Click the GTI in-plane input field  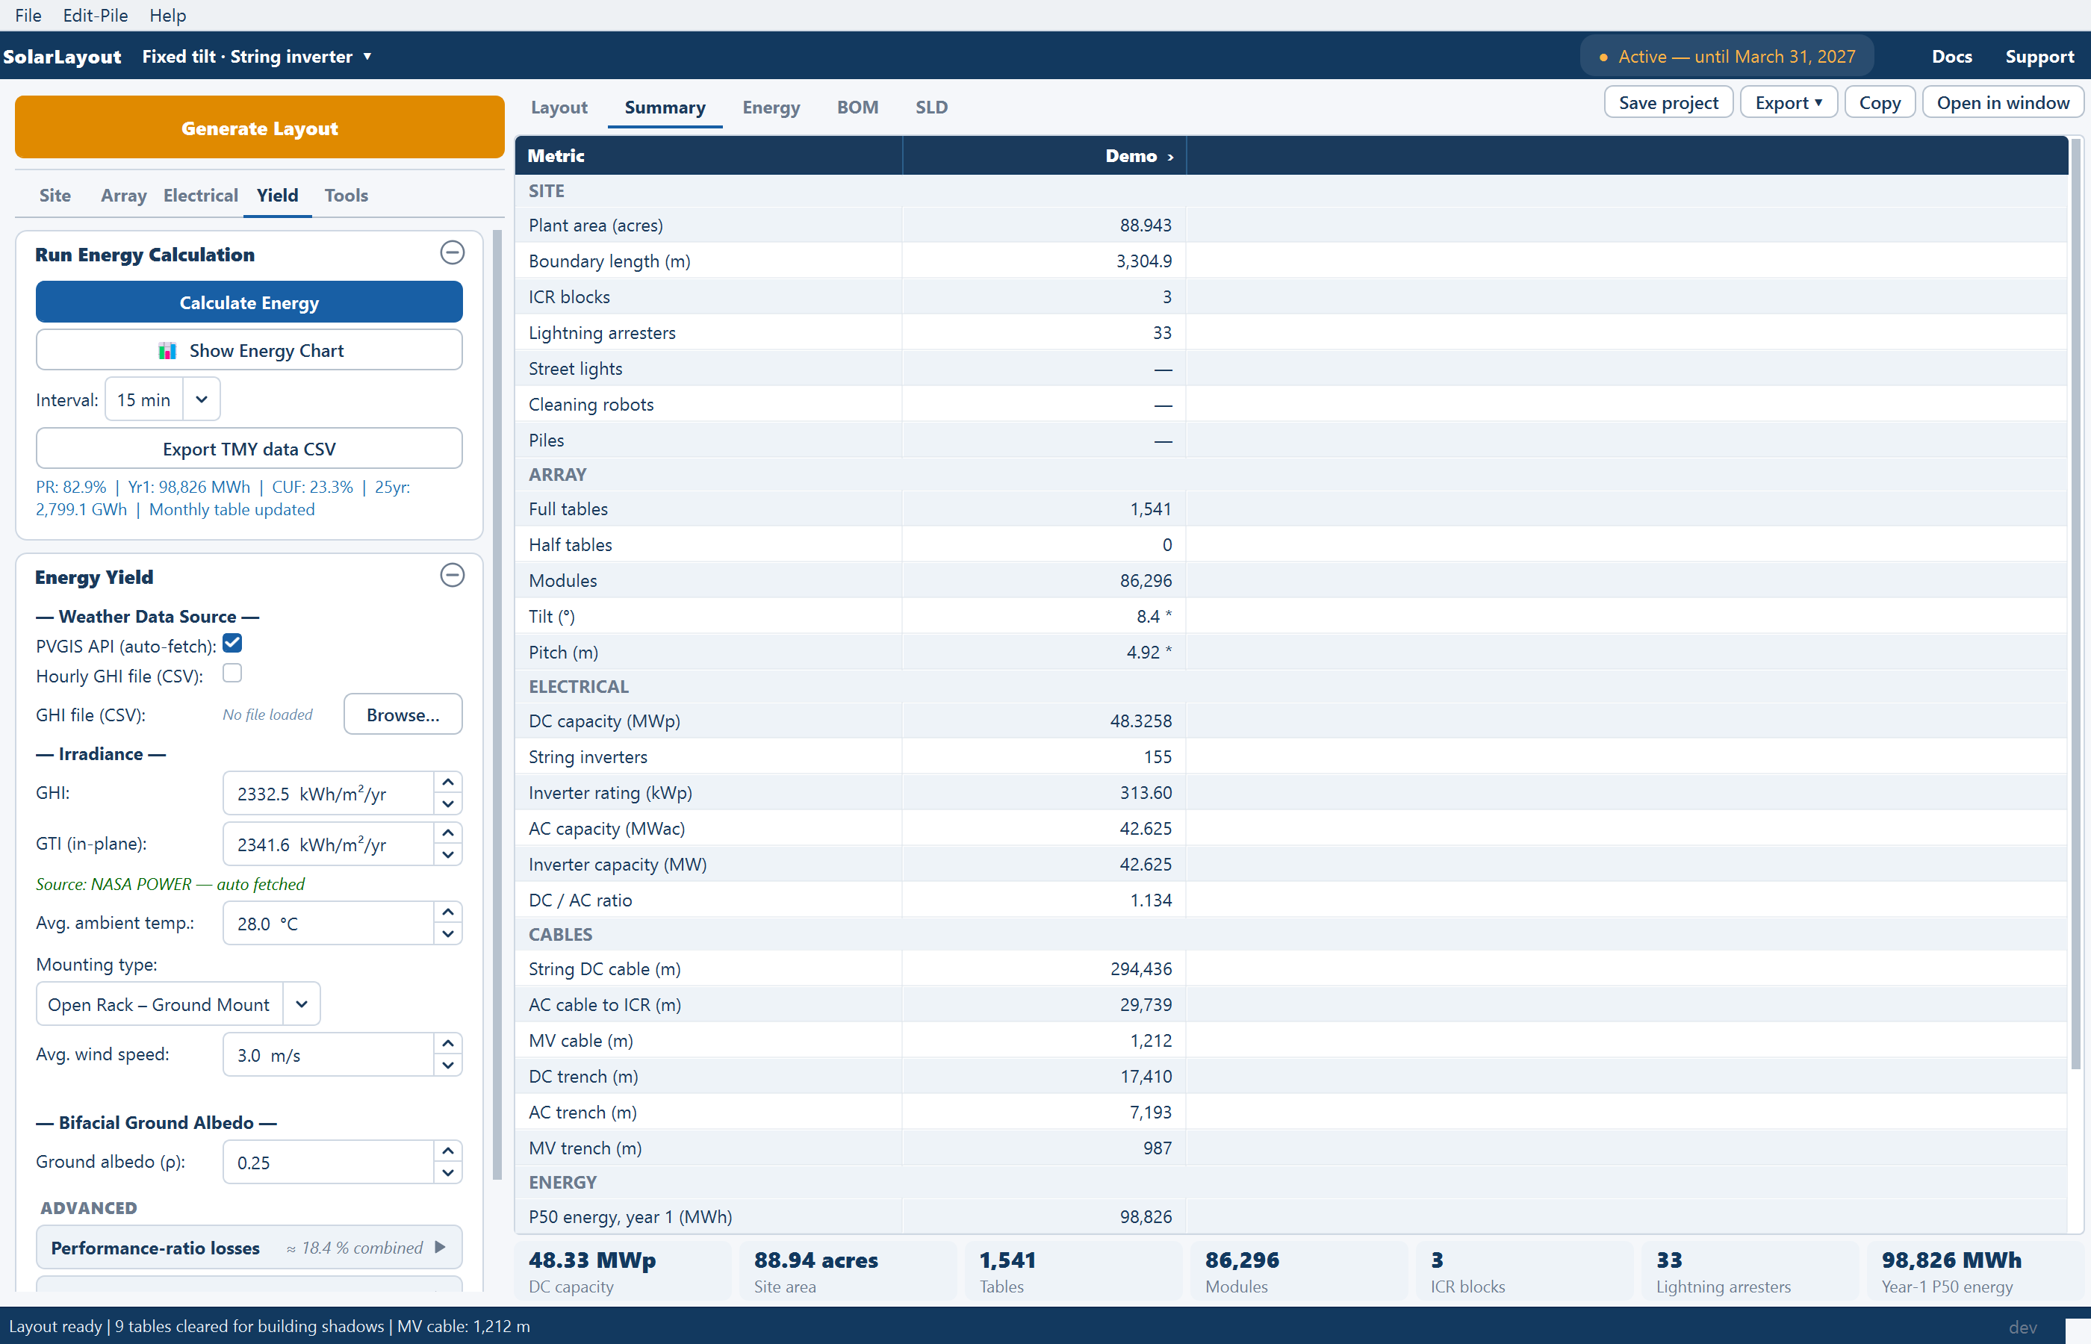328,844
